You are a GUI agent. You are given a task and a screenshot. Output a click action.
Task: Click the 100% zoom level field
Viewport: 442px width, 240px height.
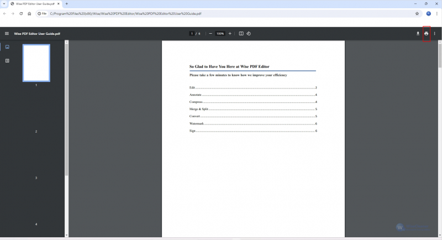[220, 34]
